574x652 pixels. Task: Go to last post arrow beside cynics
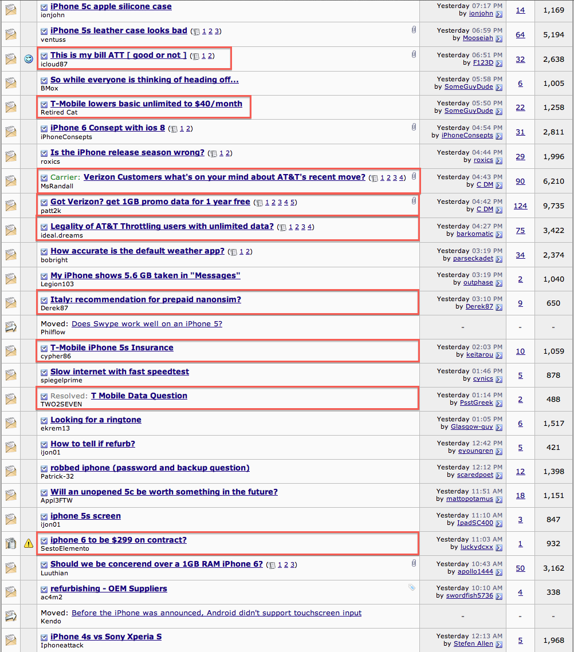pos(499,379)
